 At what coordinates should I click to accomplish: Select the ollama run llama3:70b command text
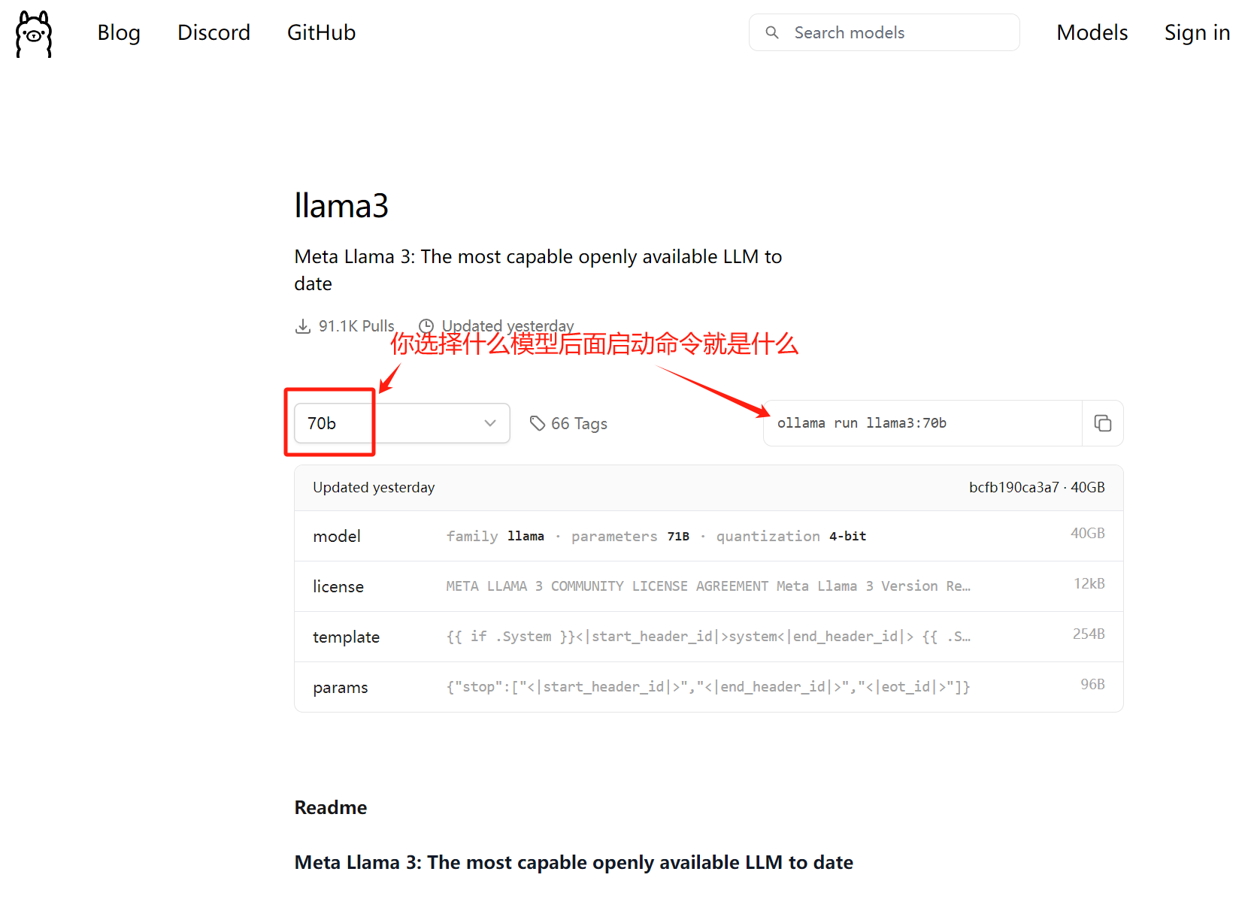tap(862, 423)
